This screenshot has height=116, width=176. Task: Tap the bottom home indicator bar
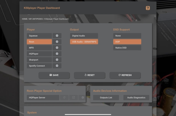[88, 114]
